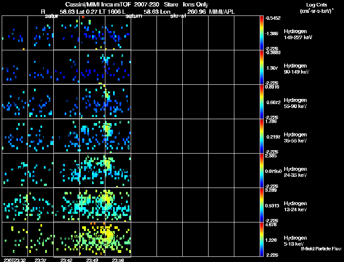The height and width of the screenshot is (262, 344).
Task: Select the 149-227 keV image at 23:32
Action: coord(15,33)
